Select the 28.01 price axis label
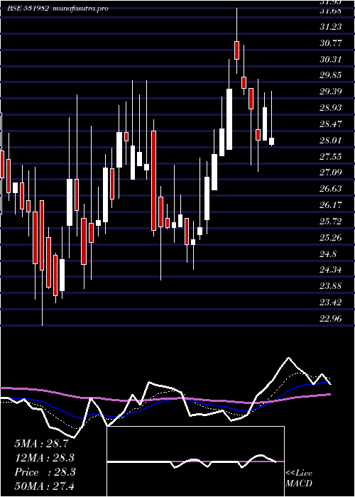 tap(331, 140)
